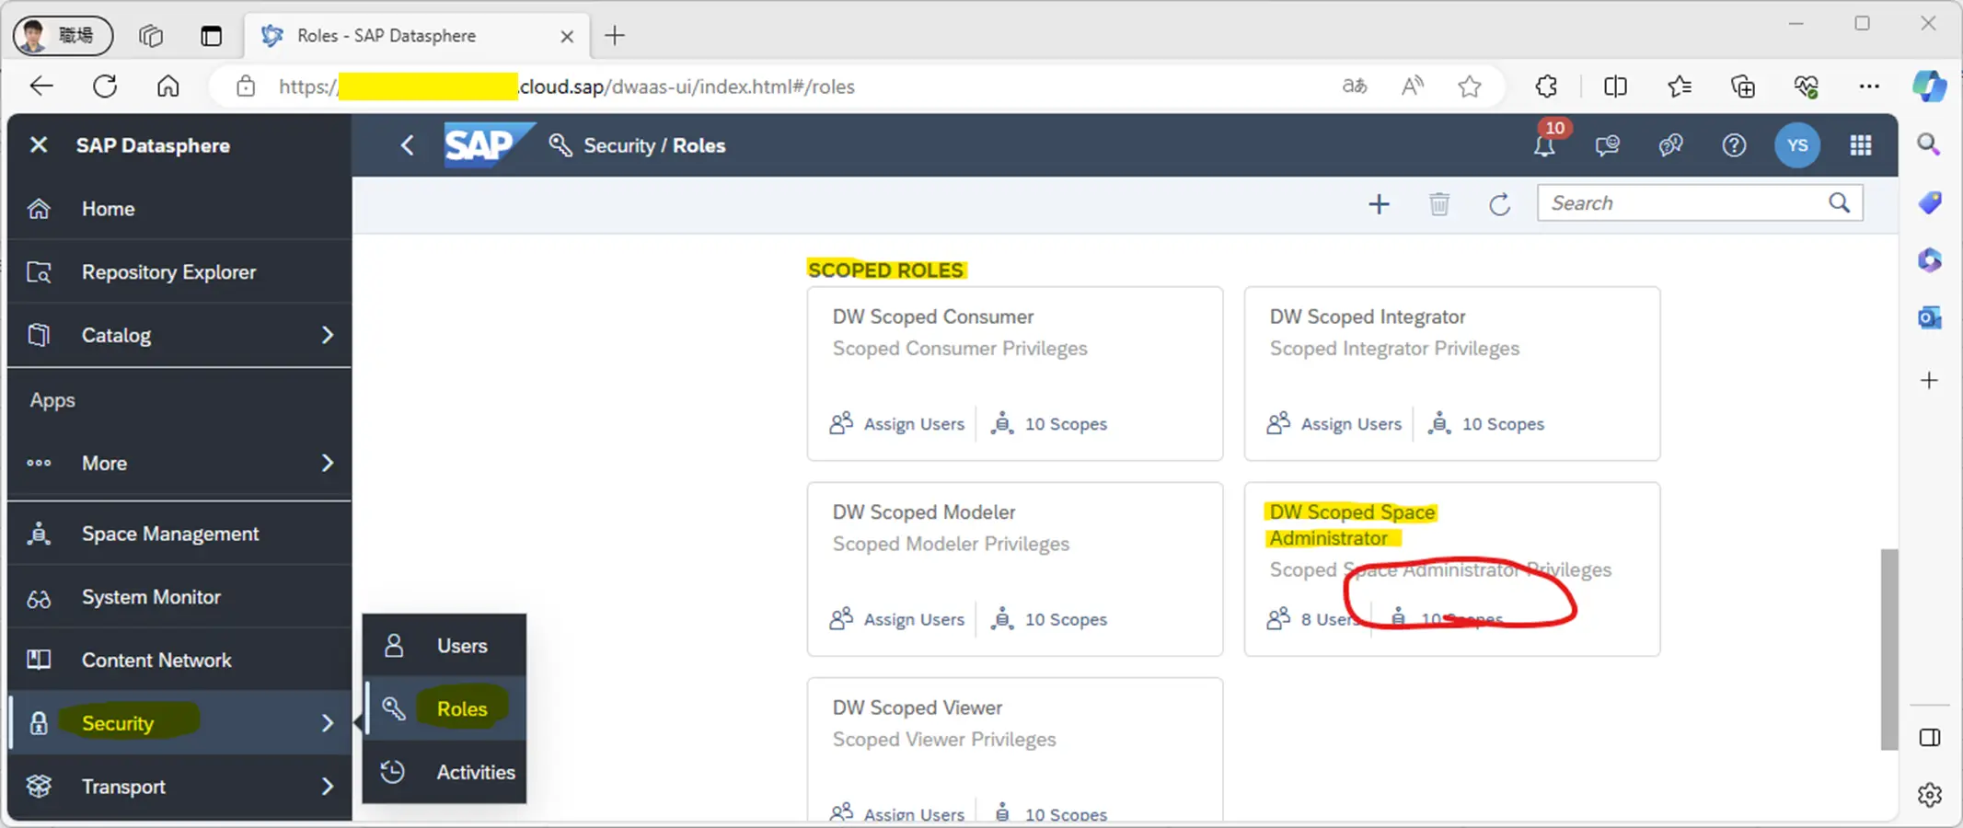
Task: Open Copilot in Edge sidebar
Action: point(1930,86)
